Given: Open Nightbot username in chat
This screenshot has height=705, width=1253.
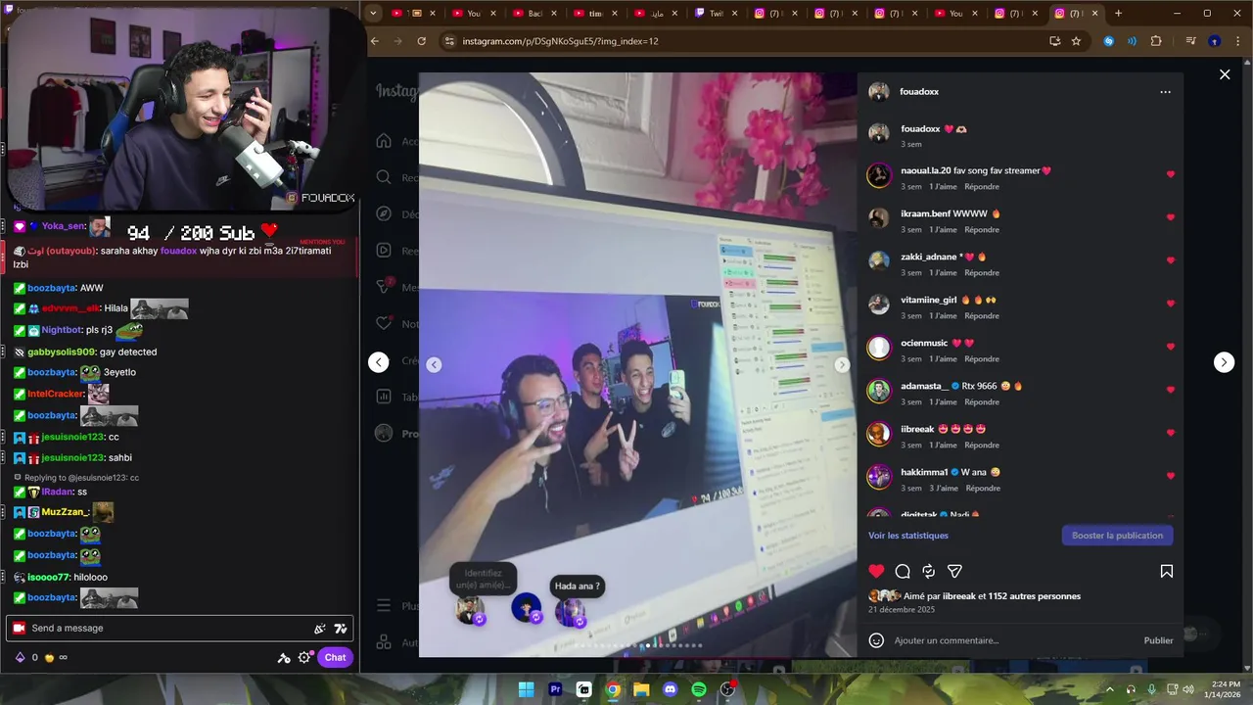Looking at the screenshot, I should pos(62,330).
